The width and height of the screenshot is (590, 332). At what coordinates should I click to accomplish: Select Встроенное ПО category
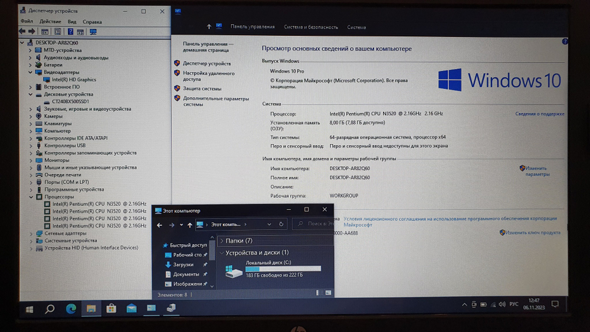(62, 87)
